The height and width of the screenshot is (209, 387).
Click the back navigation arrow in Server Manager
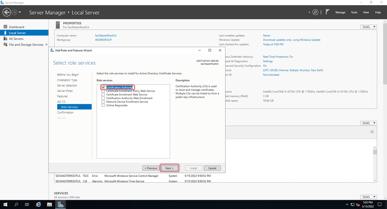pos(7,12)
